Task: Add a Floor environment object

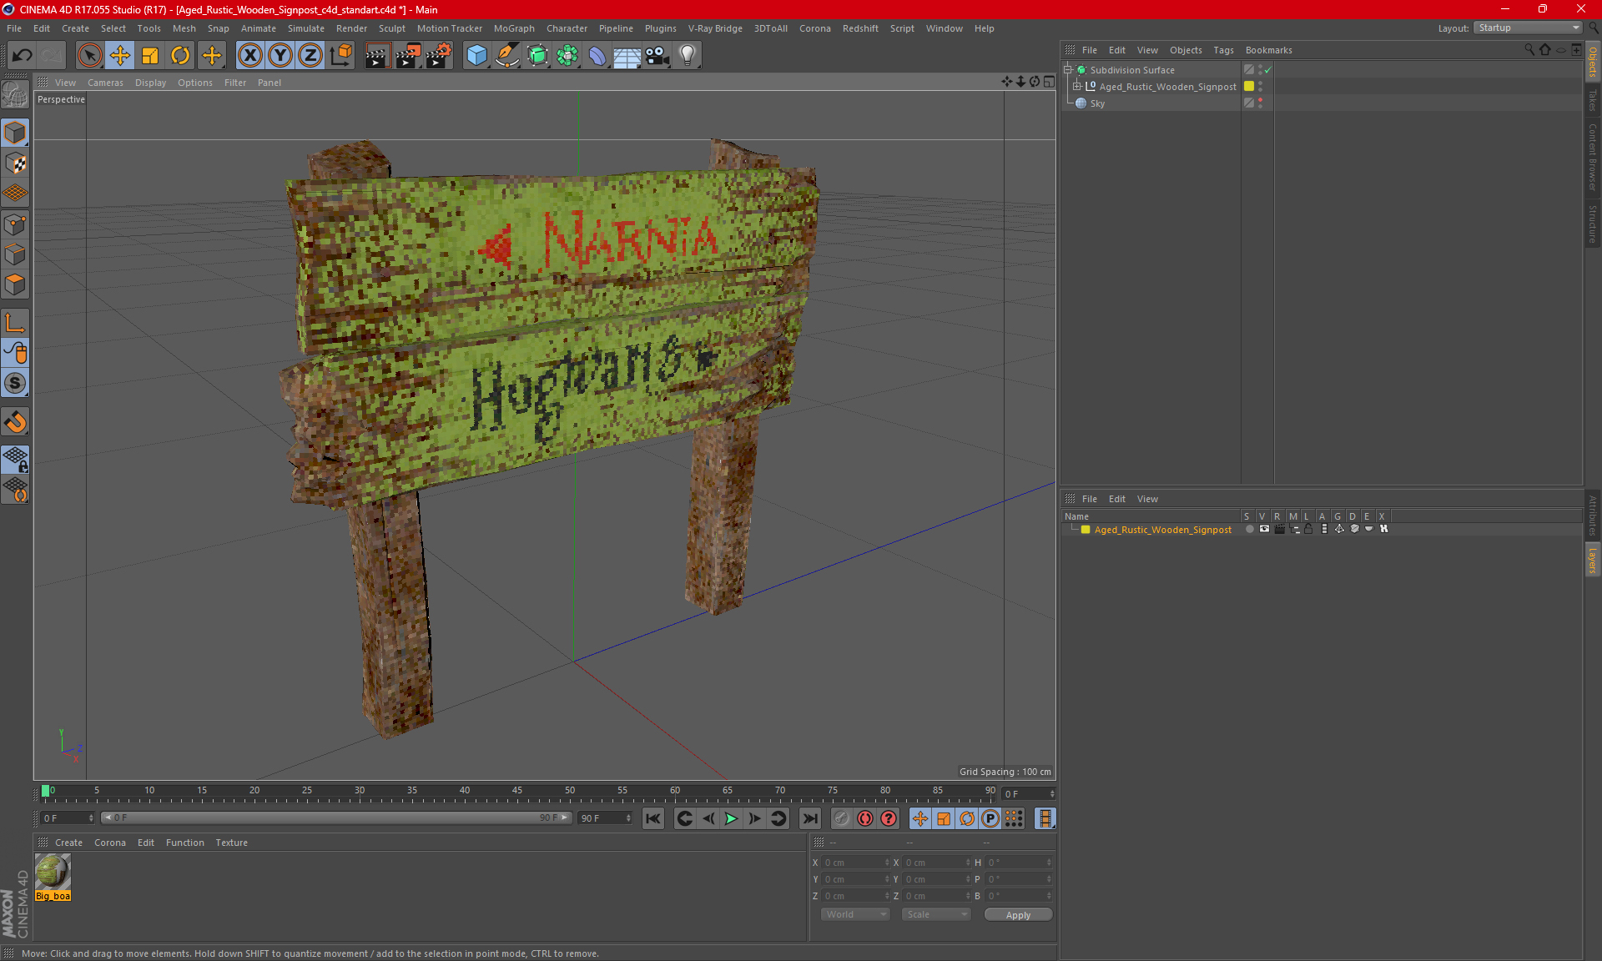Action: pos(627,55)
